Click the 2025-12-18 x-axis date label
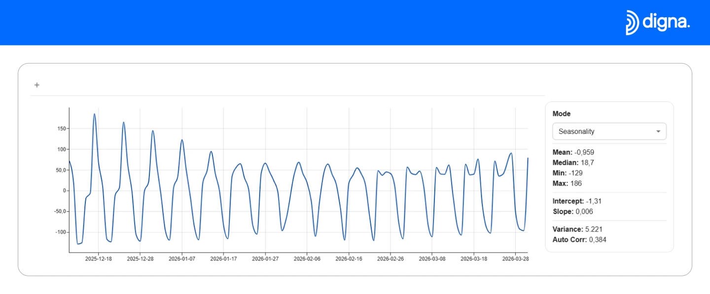The height and width of the screenshot is (294, 710). [x=98, y=258]
